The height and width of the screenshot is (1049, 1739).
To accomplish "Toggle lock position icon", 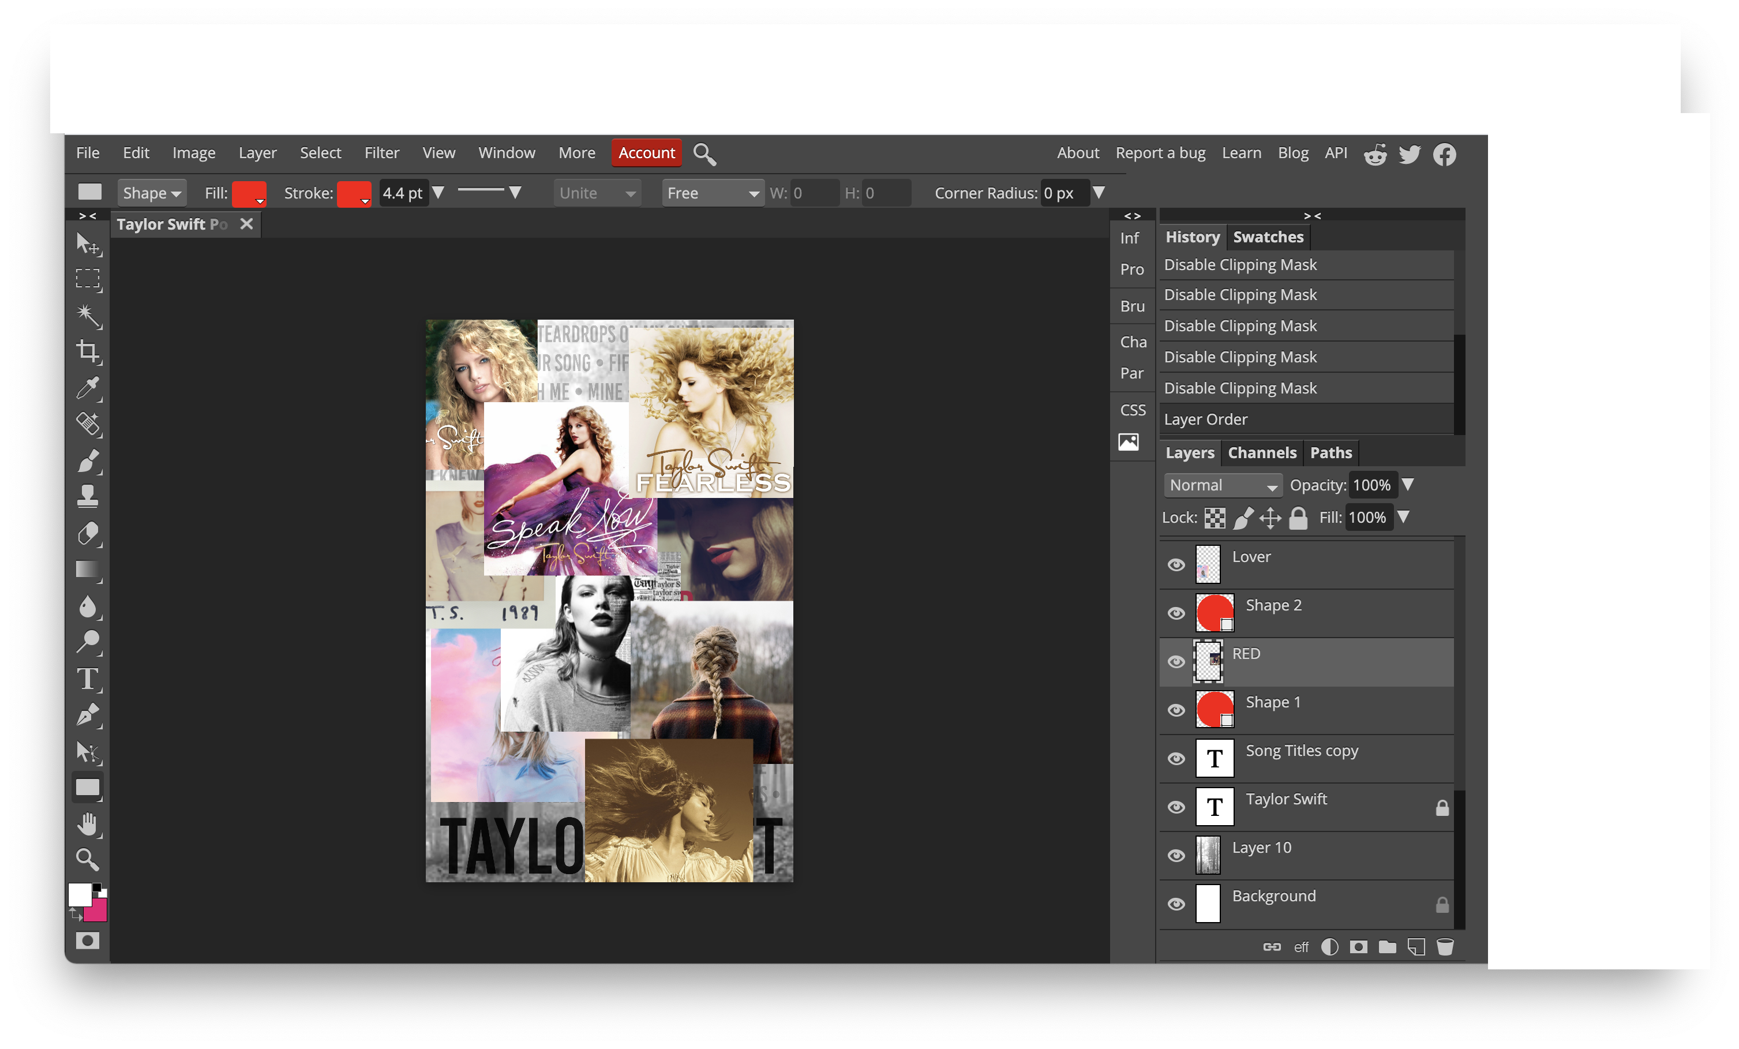I will point(1270,519).
